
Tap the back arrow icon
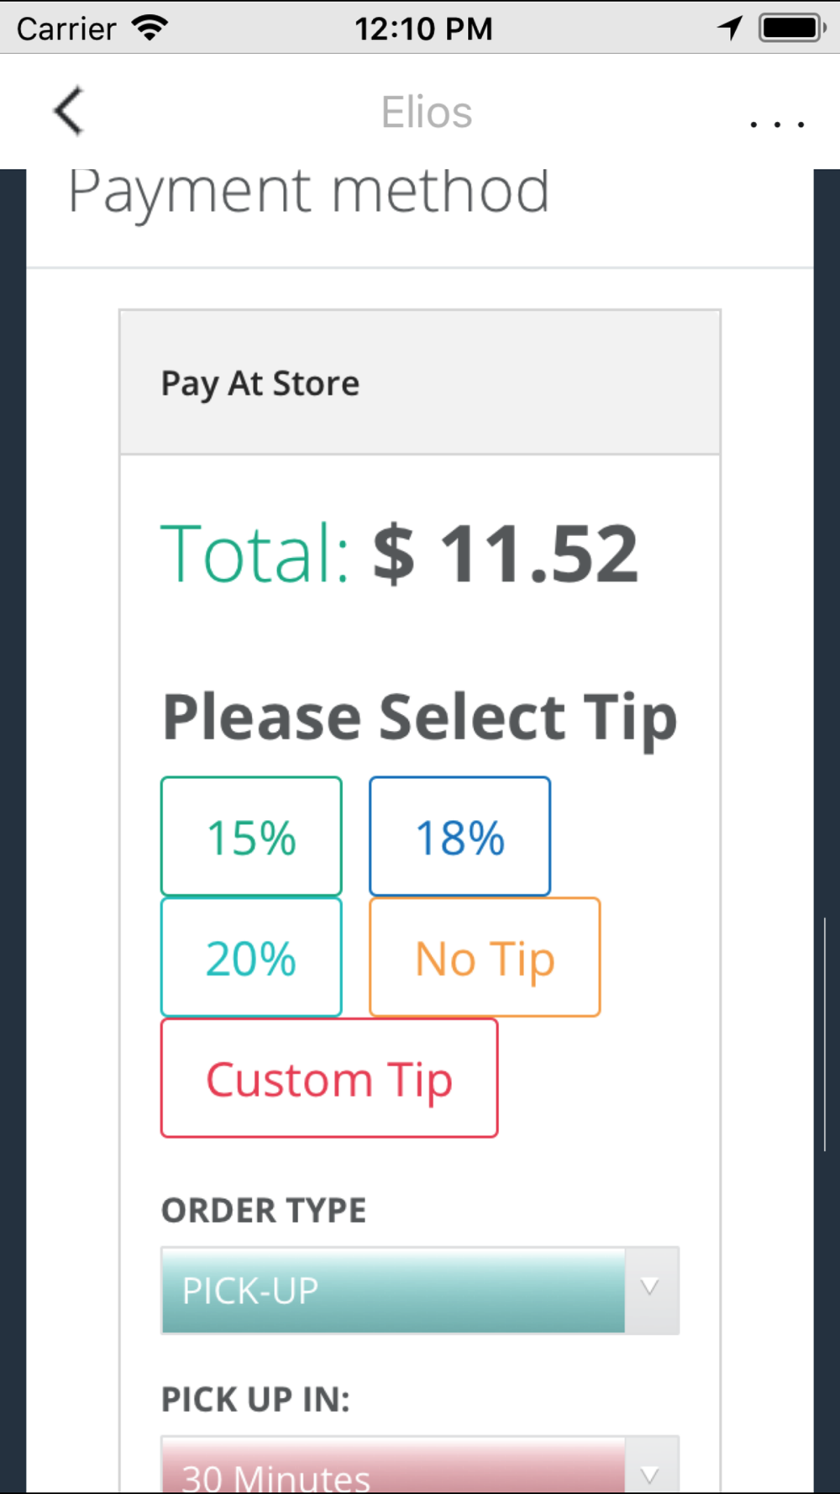coord(69,111)
